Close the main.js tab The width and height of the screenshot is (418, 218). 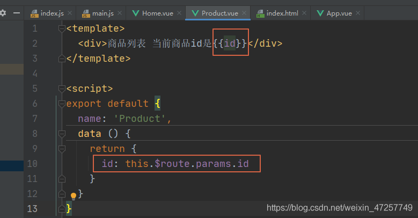tap(120, 13)
